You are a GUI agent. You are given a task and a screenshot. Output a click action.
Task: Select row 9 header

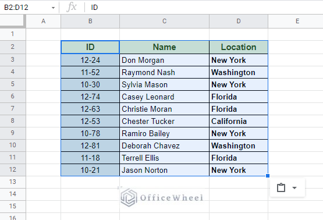coord(13,133)
